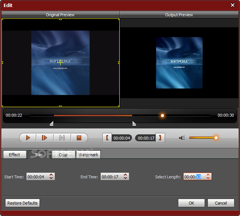240x216 pixels.
Task: Click the crop center crosshair in Original Preview
Action: pos(60,63)
